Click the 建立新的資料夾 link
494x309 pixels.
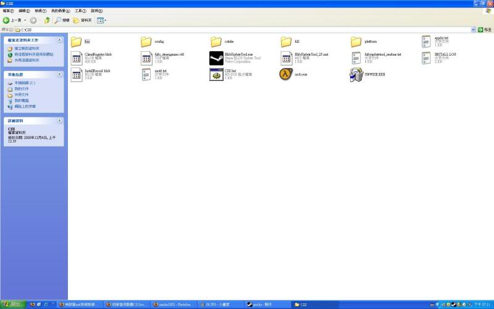27,48
